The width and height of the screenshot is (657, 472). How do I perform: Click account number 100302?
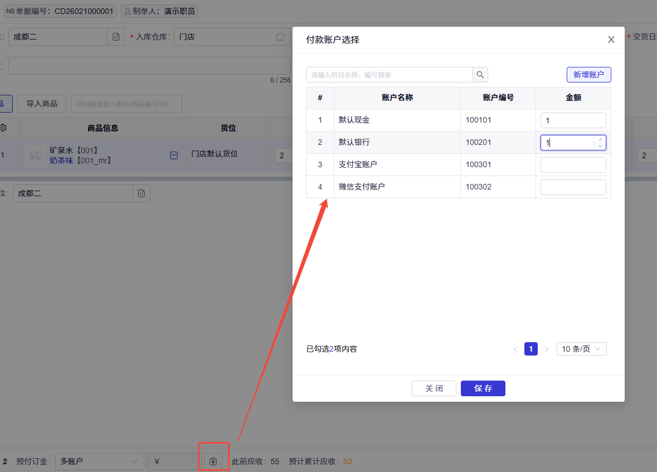click(x=478, y=187)
